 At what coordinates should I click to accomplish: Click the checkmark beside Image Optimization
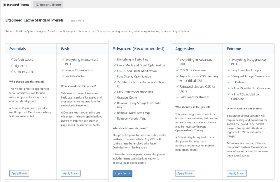click(63, 70)
